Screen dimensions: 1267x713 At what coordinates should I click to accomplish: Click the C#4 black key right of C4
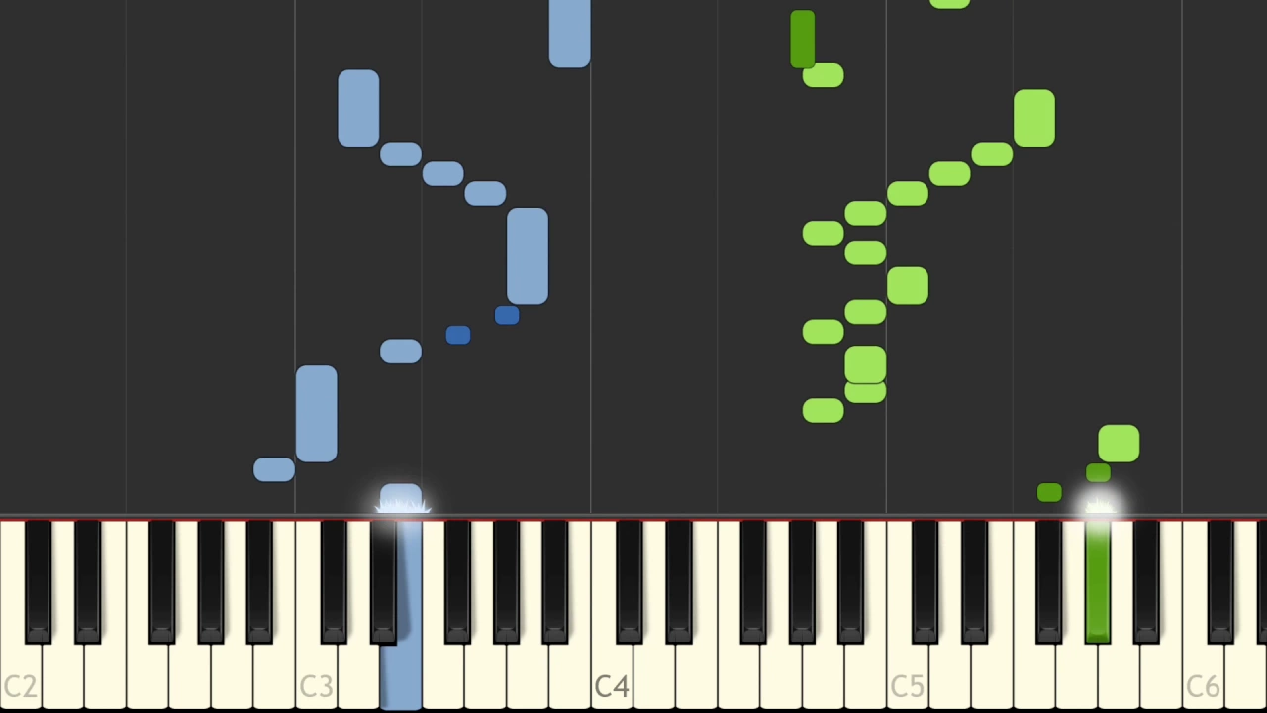pyautogui.click(x=630, y=581)
